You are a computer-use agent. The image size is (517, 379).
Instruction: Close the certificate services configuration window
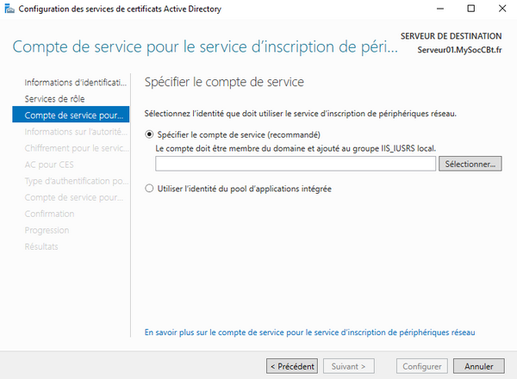point(501,9)
